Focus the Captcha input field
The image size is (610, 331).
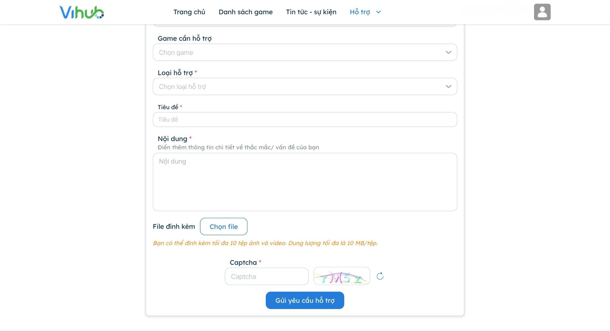coord(267,276)
